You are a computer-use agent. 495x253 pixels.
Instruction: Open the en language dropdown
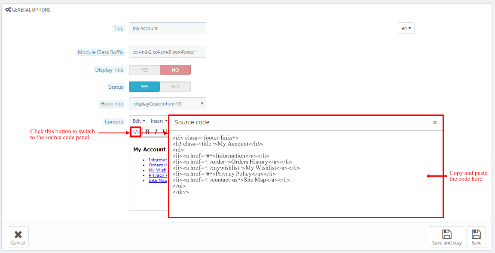click(x=406, y=28)
